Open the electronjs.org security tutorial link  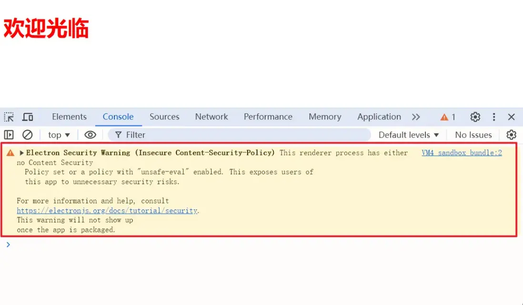click(107, 211)
